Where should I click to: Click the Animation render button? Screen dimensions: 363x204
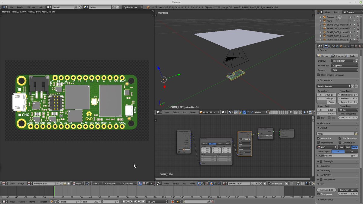337,56
